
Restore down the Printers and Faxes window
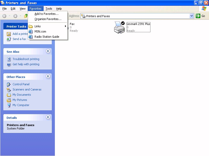201,3
